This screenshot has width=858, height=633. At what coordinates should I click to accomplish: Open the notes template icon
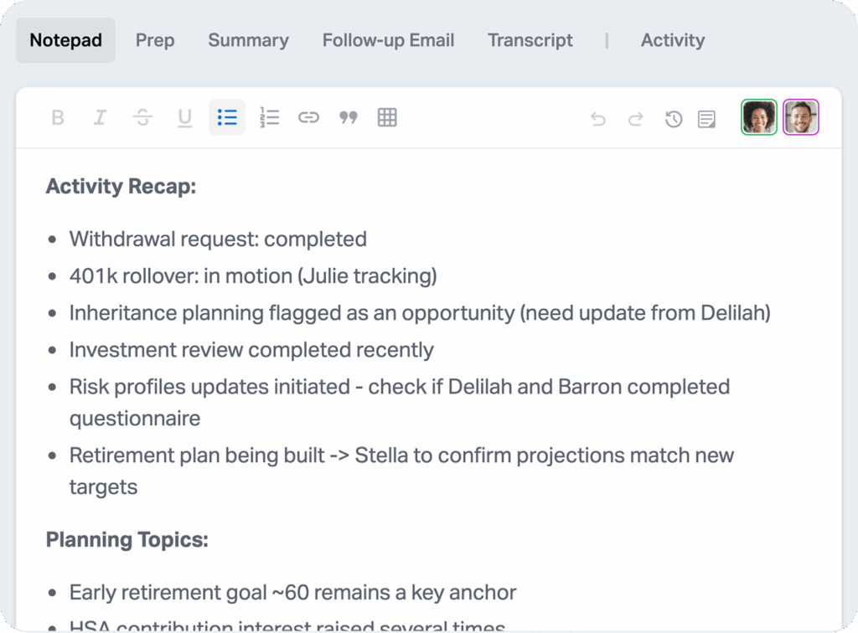[x=707, y=120]
